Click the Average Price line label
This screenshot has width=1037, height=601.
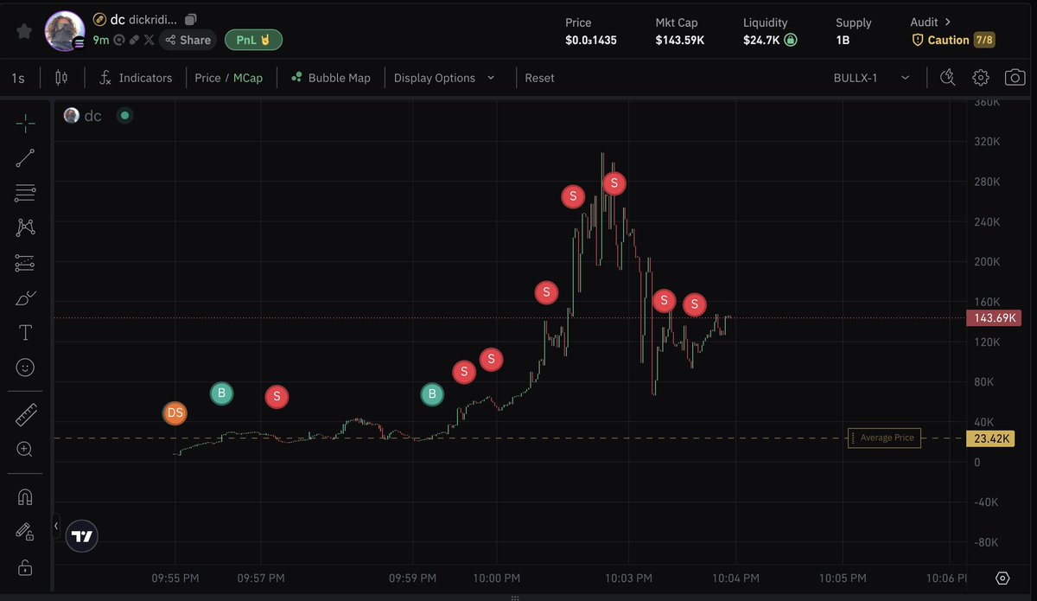[885, 438]
